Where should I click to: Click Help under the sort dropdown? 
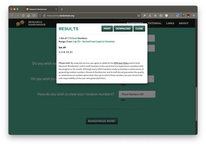[123, 85]
